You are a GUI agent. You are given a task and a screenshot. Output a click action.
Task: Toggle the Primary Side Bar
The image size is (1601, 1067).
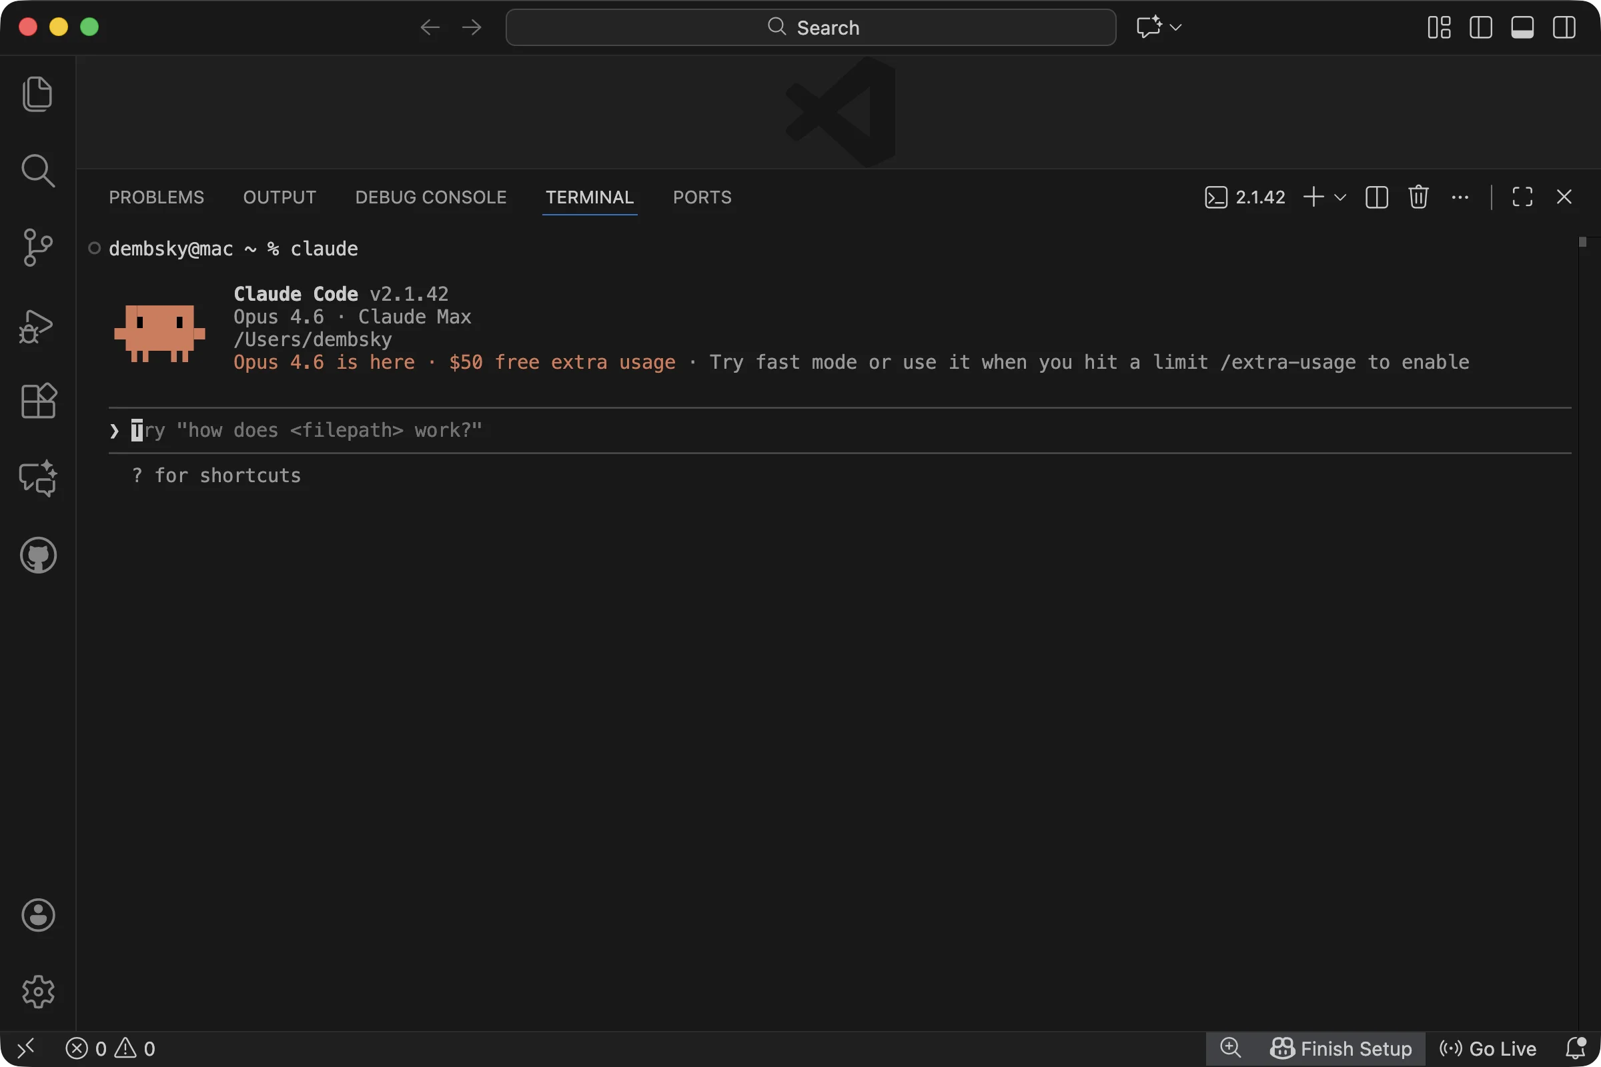coord(1481,27)
